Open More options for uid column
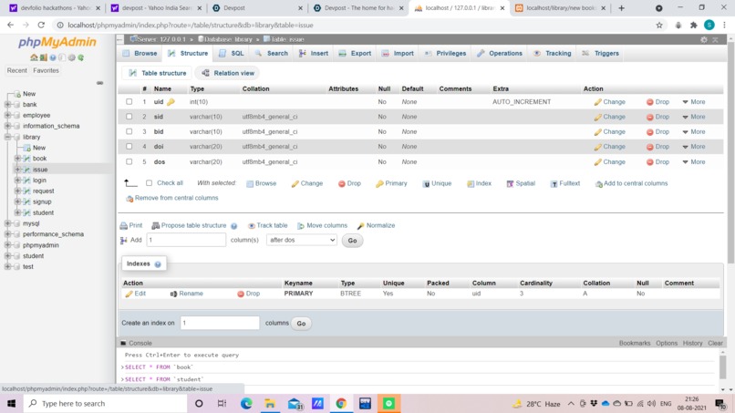This screenshot has width=735, height=413. [x=694, y=102]
